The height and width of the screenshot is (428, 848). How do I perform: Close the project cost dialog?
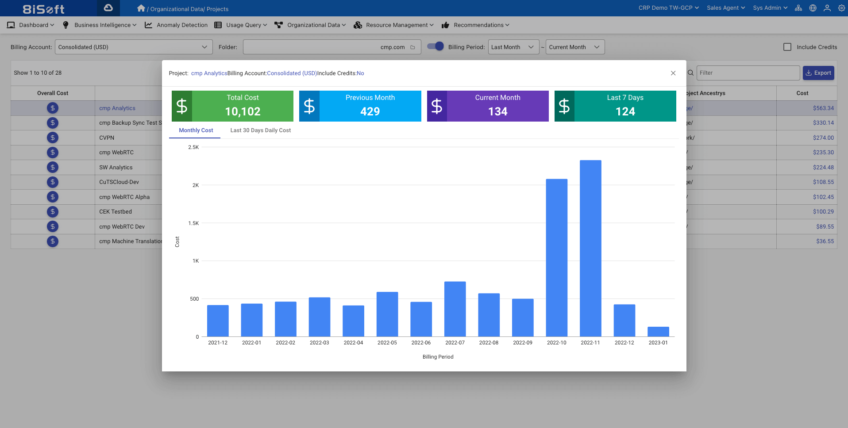point(673,73)
